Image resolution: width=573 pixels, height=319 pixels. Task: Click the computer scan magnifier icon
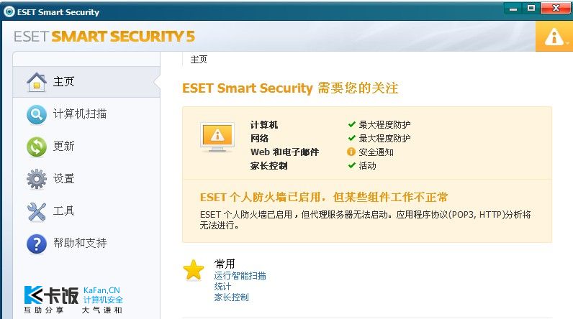[37, 114]
